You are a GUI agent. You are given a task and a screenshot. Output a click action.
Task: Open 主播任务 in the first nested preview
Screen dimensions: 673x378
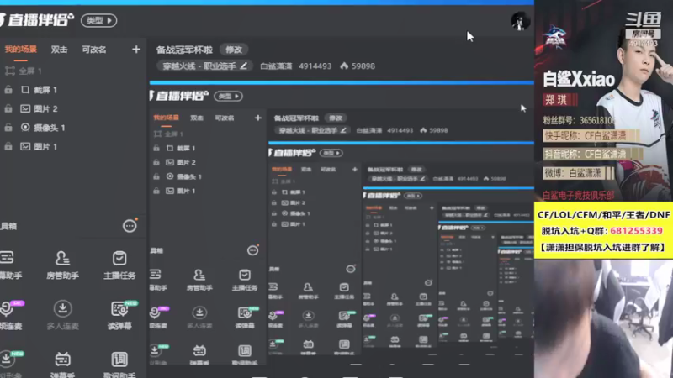[x=245, y=280]
